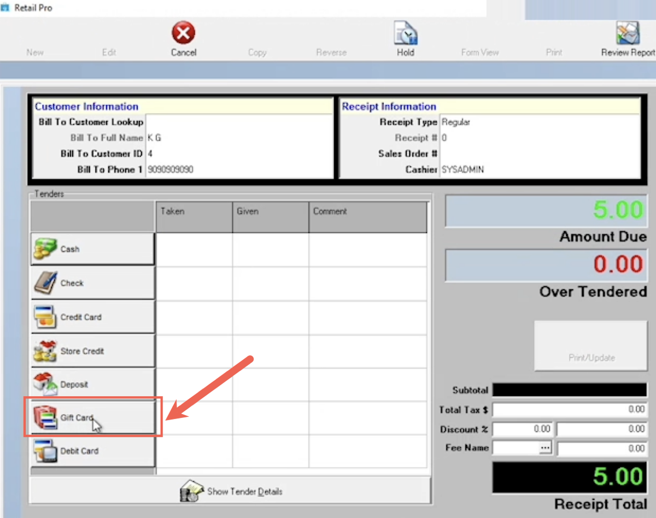Click the Fee Name input field
The width and height of the screenshot is (656, 518).
coord(516,448)
